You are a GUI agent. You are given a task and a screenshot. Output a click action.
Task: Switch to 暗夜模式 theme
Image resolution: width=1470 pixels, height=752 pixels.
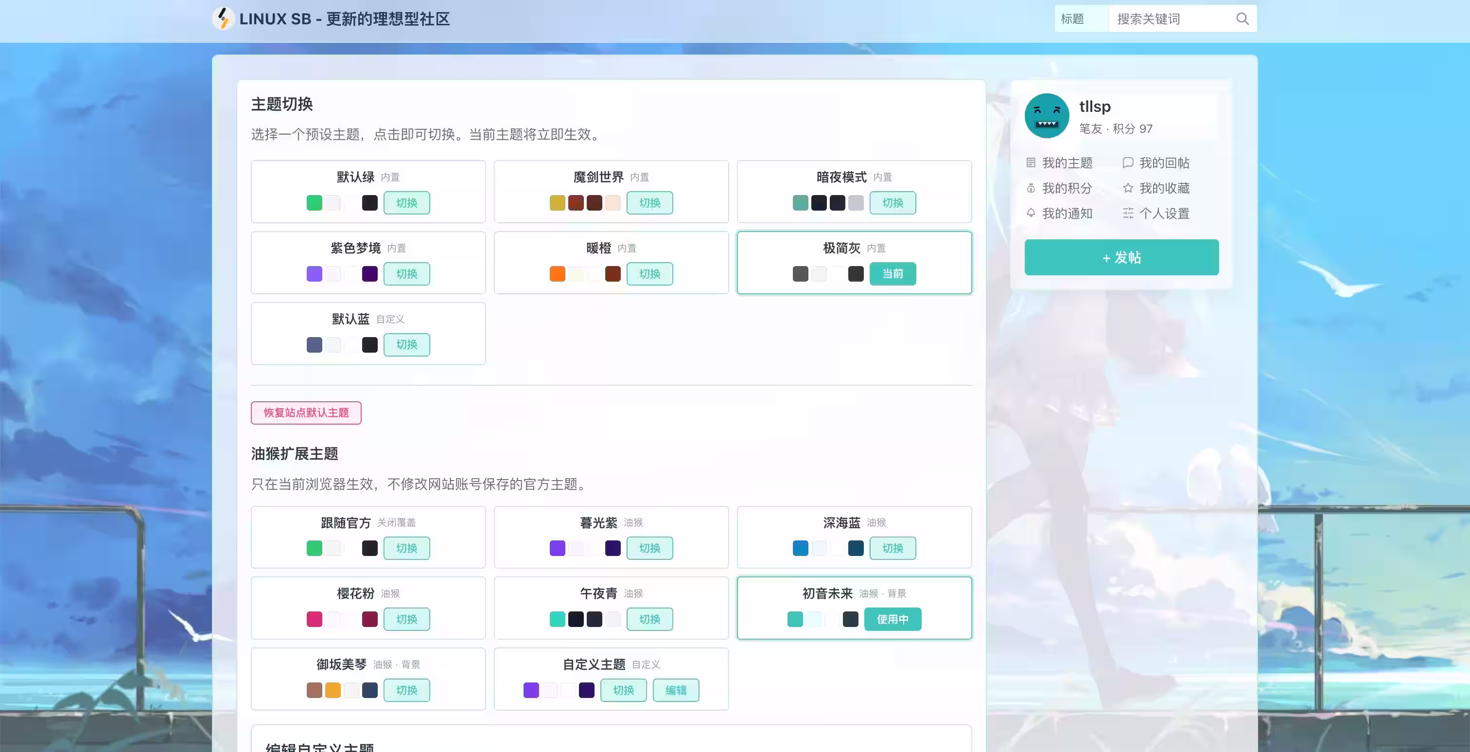coord(892,203)
